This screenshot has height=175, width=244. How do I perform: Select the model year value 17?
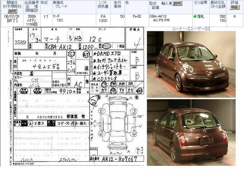tap(46, 16)
